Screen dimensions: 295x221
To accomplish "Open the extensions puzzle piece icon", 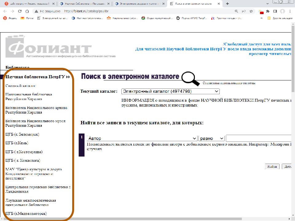I will click(268, 11).
